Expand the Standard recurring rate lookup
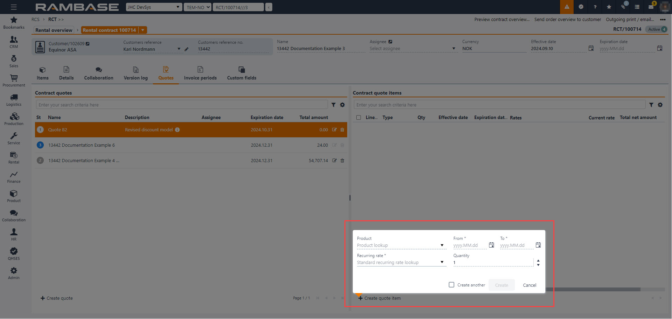672x319 pixels. pos(442,262)
